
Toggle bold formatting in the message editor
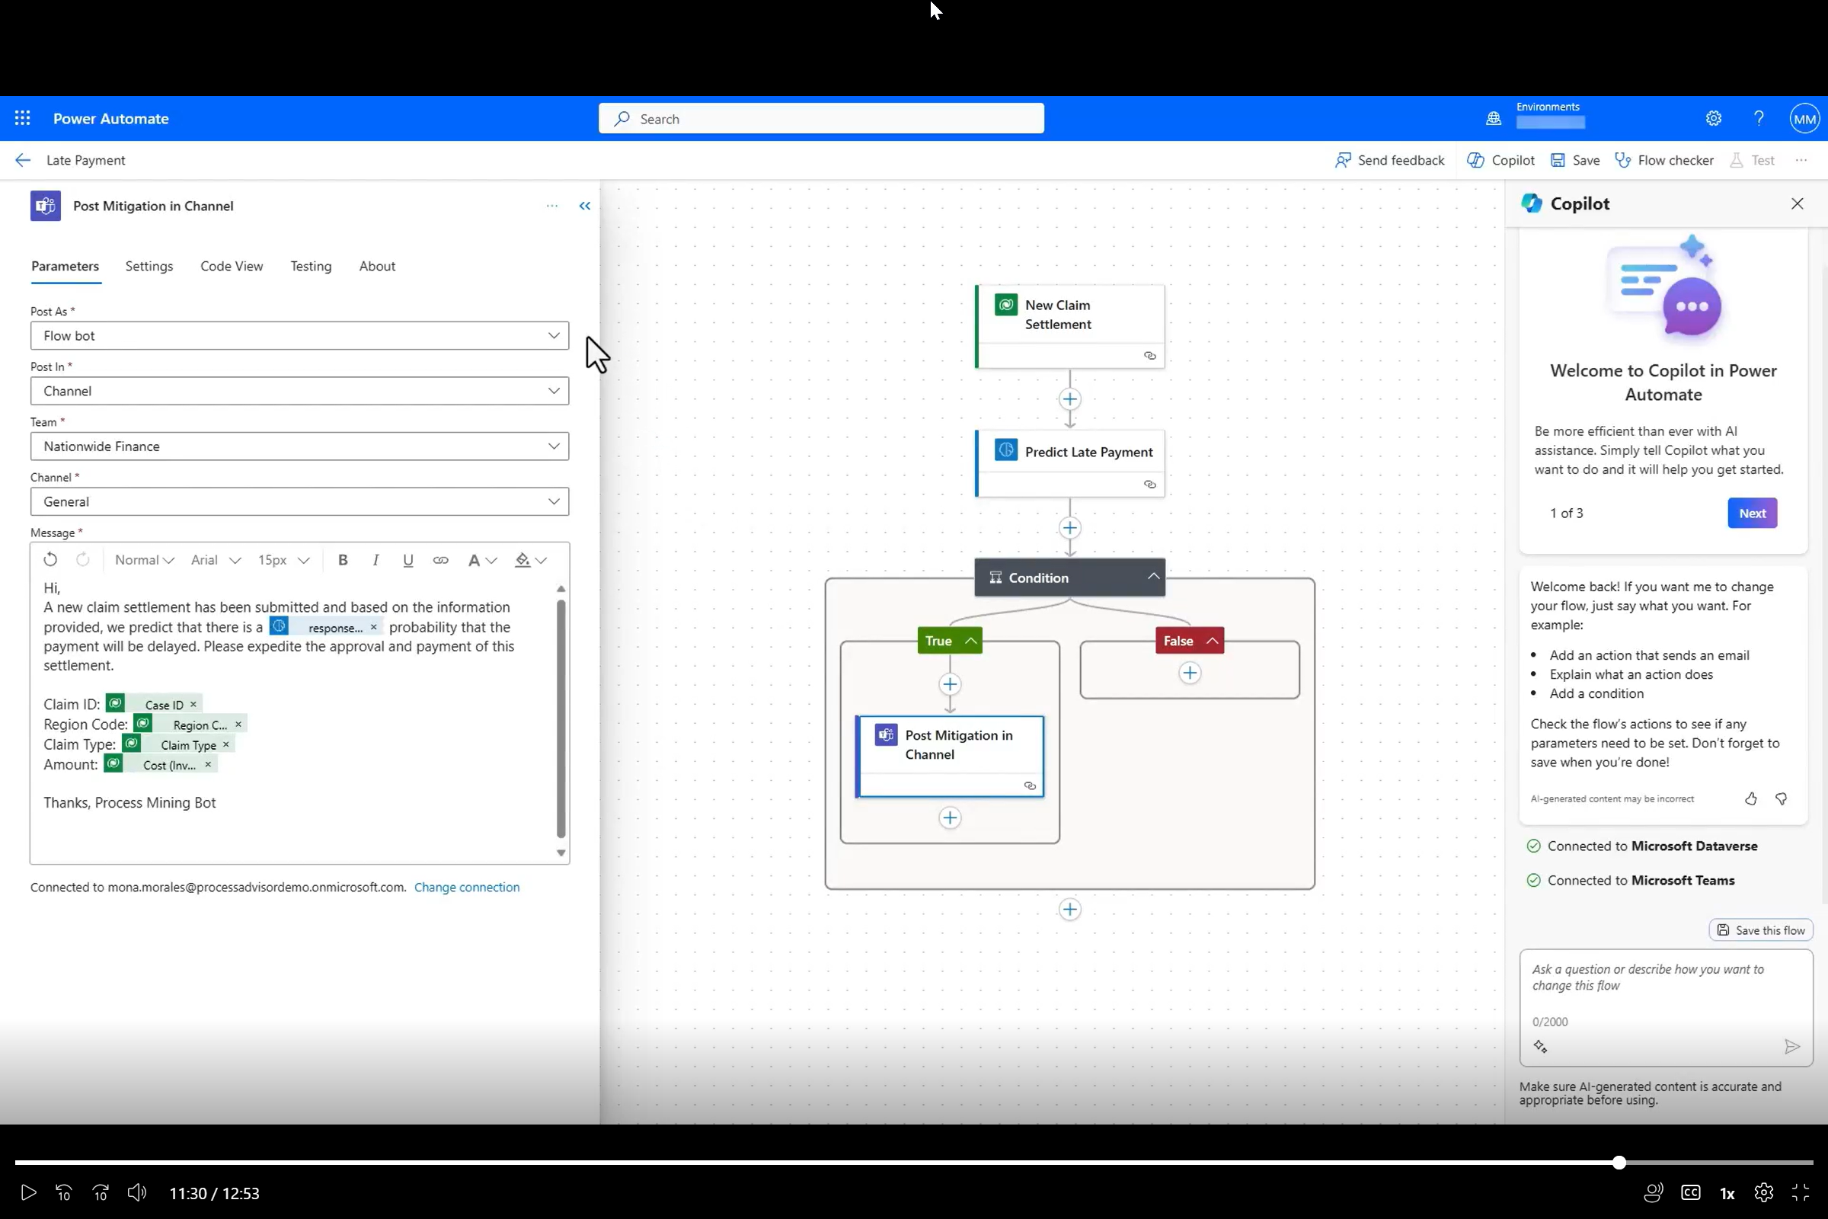[342, 560]
